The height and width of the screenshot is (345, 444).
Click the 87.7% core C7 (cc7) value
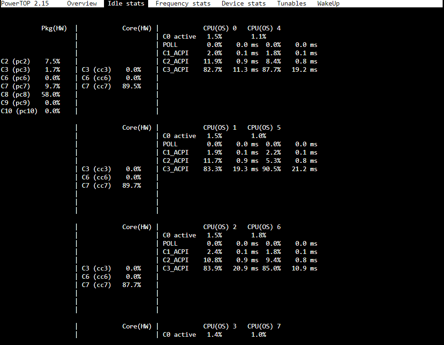[x=132, y=285]
